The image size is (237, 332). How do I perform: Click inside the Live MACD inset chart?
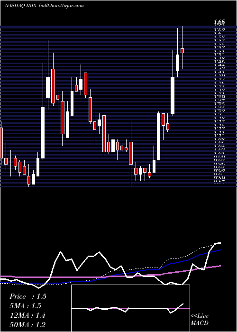[130, 308]
